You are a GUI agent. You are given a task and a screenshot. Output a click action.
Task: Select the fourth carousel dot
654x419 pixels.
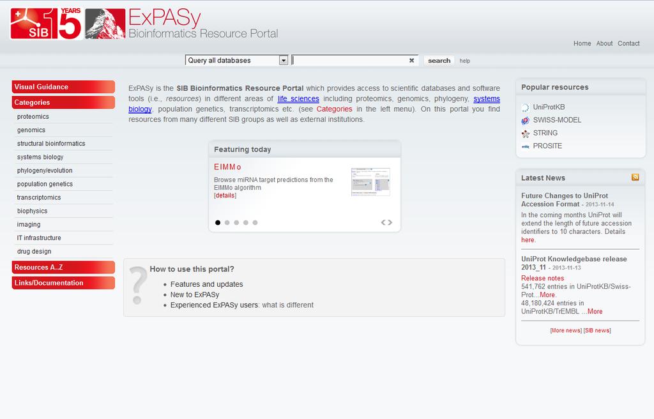click(x=246, y=222)
